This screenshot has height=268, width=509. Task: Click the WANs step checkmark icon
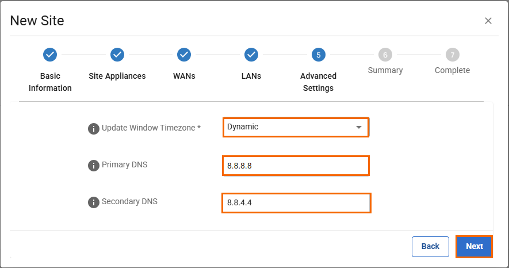[x=184, y=55]
